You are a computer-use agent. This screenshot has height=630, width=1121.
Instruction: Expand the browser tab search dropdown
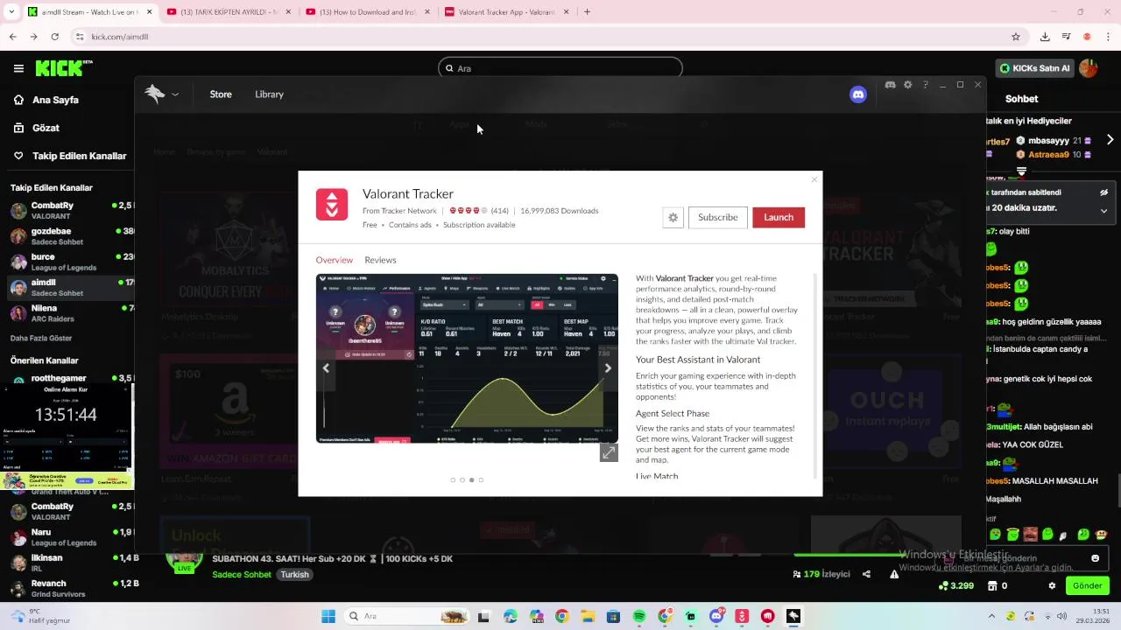pos(11,12)
